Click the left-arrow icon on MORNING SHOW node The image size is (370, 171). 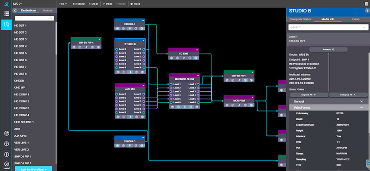(172, 107)
